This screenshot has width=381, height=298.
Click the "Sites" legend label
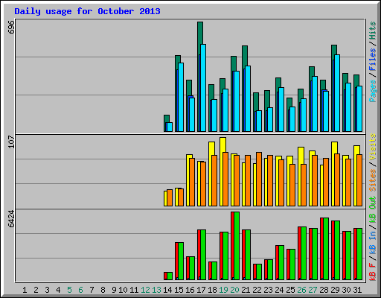pyautogui.click(x=373, y=180)
